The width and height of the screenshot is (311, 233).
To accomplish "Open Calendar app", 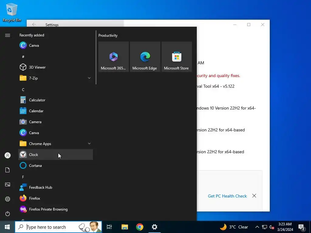I will pyautogui.click(x=56, y=111).
